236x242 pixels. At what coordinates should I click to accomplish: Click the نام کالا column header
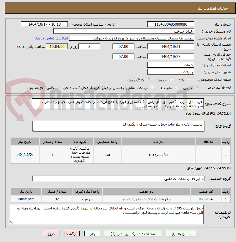(x=158, y=142)
